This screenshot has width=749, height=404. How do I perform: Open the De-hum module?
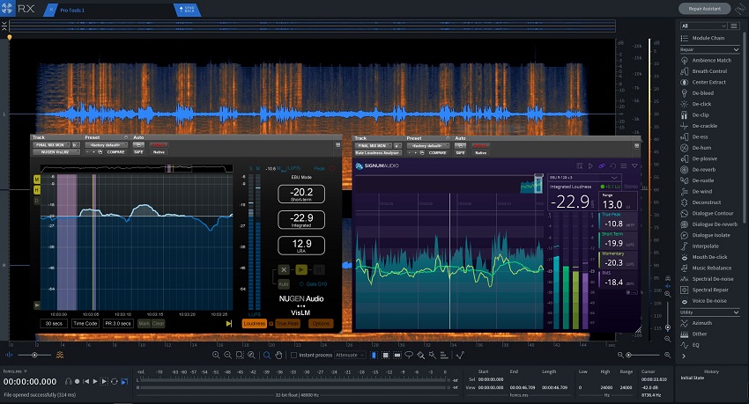pyautogui.click(x=696, y=148)
